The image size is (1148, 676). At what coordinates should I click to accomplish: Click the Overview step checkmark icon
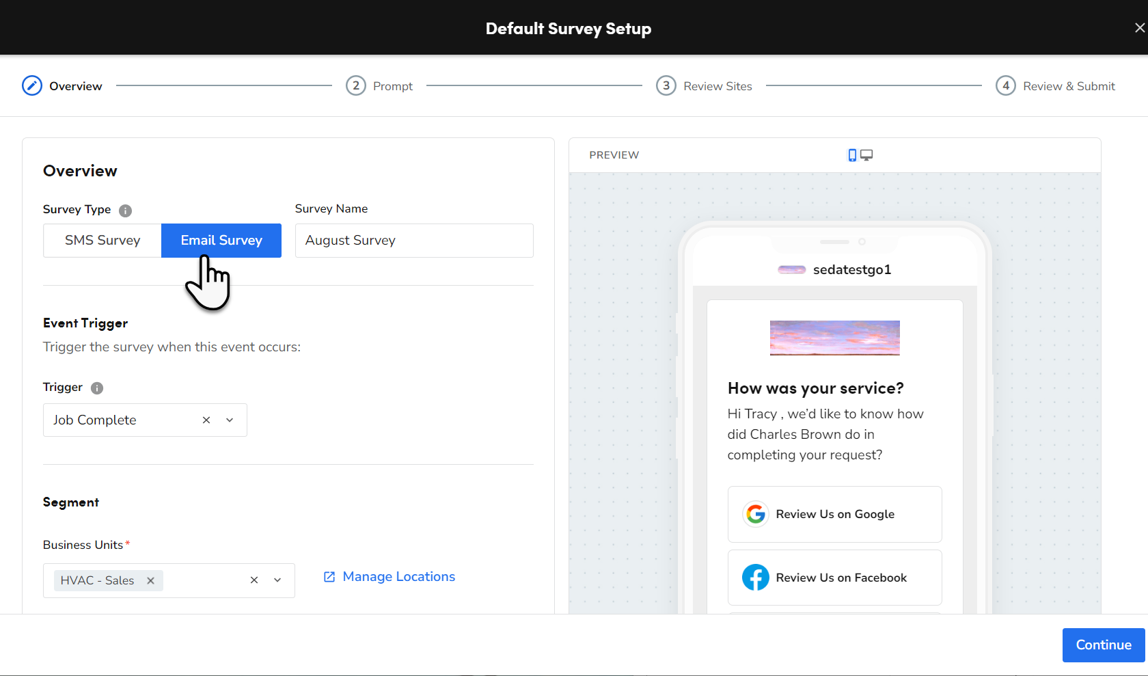31,85
